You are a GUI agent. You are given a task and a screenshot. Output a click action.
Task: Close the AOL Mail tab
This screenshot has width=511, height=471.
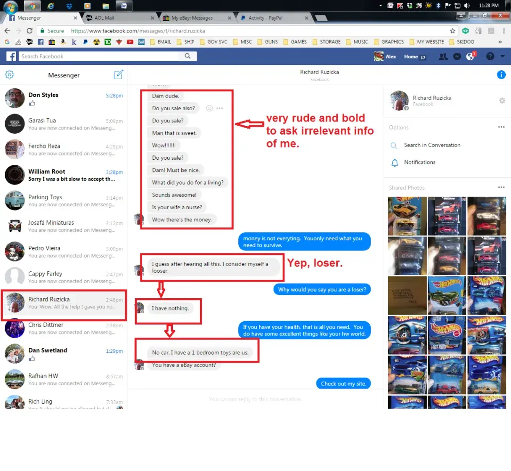coord(152,18)
